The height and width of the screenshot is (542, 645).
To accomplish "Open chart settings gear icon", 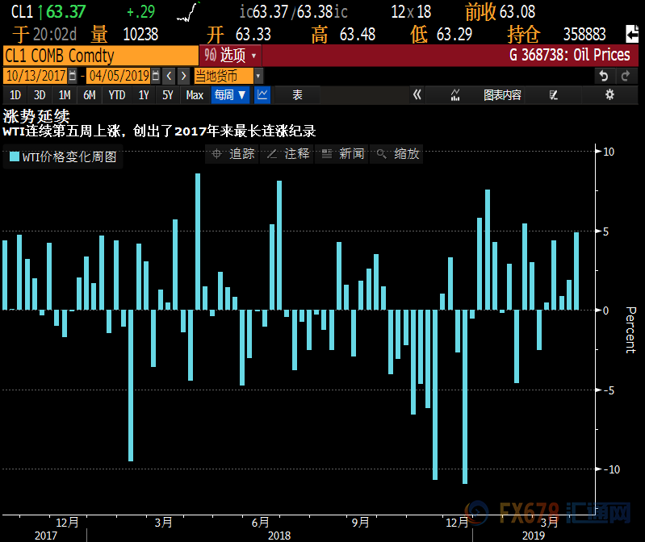I will click(609, 95).
